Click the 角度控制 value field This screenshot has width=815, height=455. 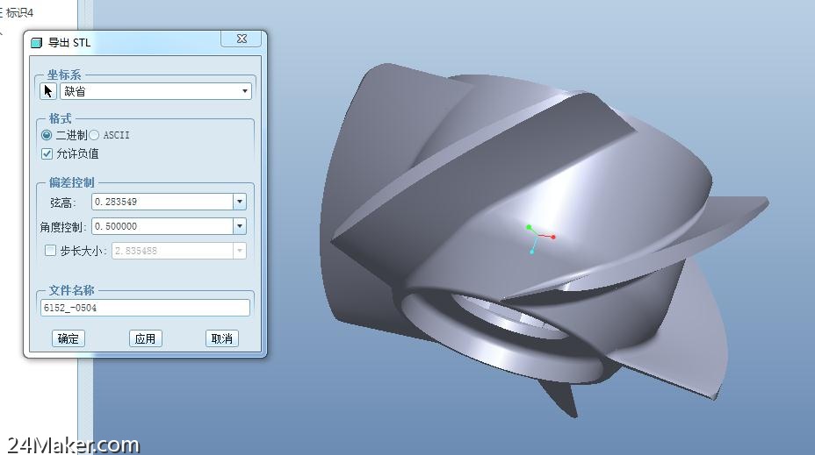(162, 226)
